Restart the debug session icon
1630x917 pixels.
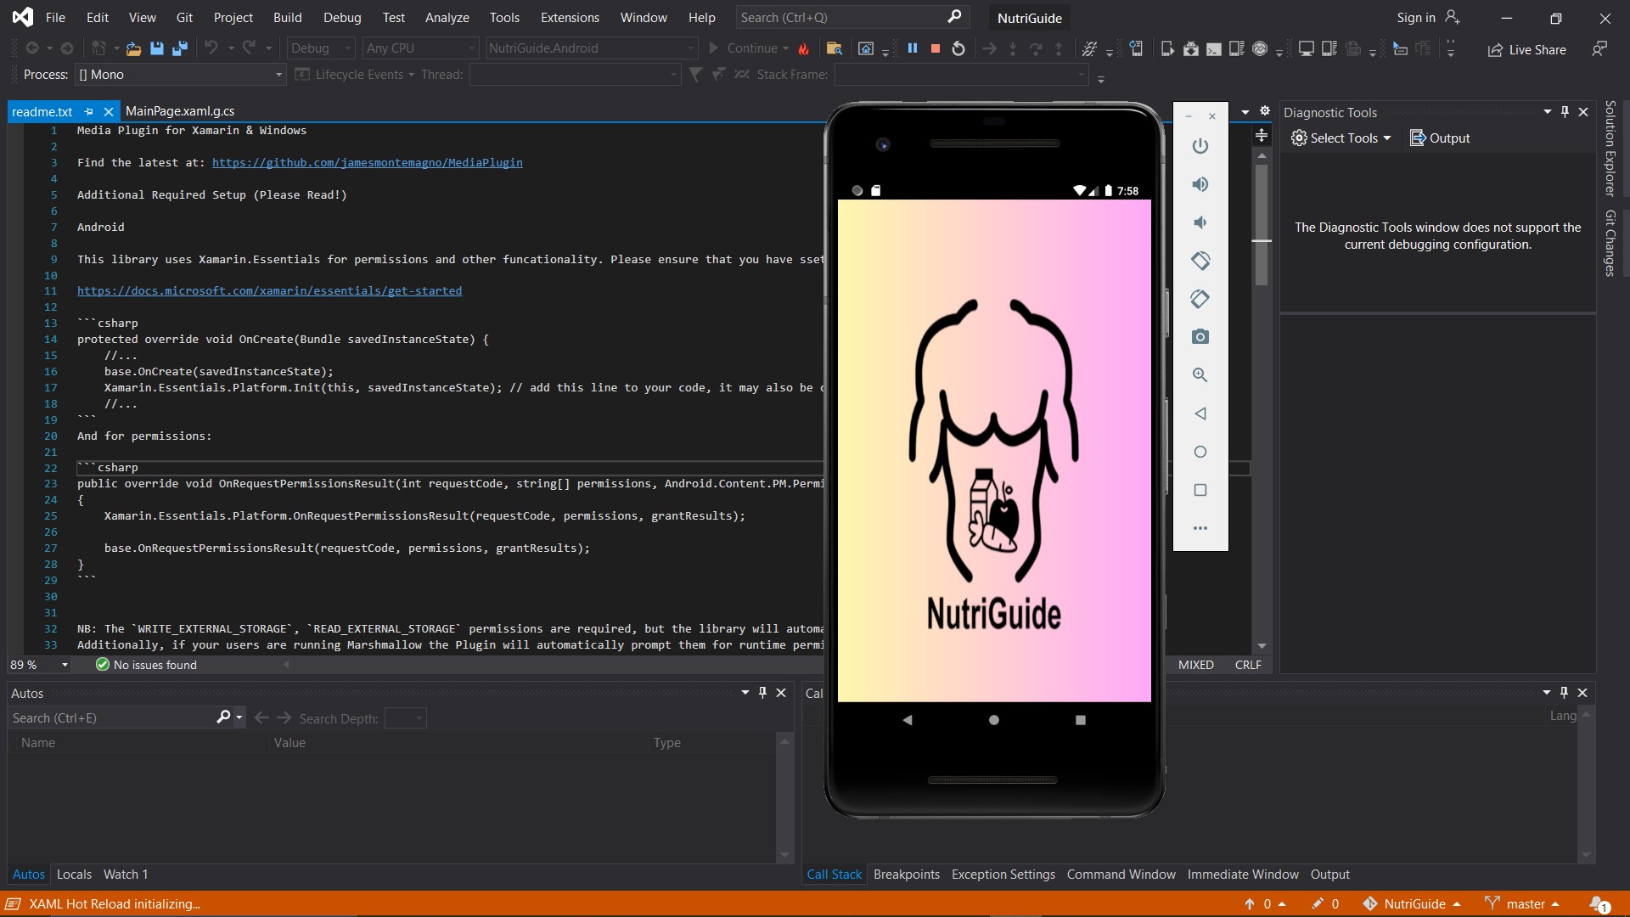coord(958,48)
